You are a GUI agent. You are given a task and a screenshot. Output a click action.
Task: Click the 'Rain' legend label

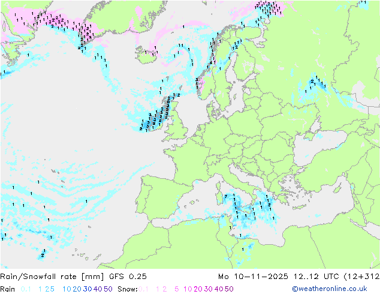pyautogui.click(x=8, y=289)
